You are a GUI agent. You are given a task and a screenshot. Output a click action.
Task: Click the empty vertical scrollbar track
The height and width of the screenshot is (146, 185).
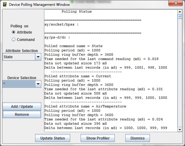pos(180,77)
